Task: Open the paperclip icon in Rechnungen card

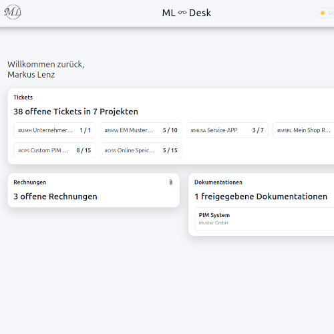Action: tap(171, 182)
